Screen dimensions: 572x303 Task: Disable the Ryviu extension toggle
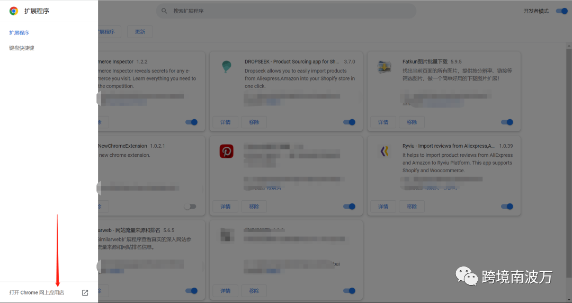(x=507, y=206)
